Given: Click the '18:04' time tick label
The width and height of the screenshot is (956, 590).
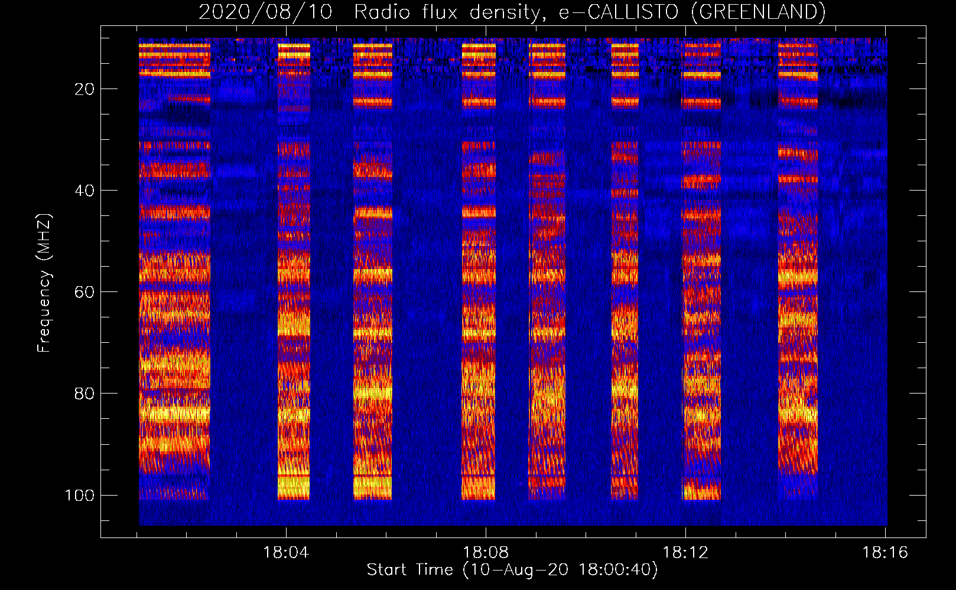Looking at the screenshot, I should (286, 553).
